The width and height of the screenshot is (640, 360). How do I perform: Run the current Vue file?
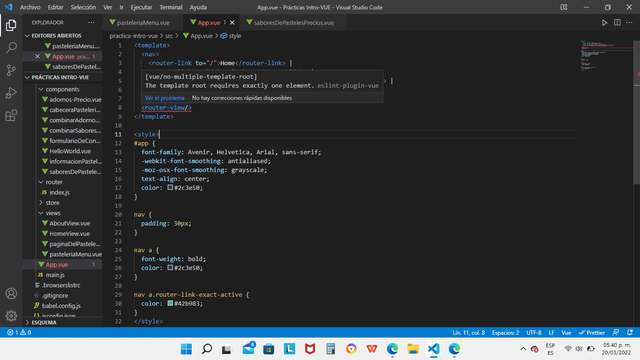[x=604, y=22]
